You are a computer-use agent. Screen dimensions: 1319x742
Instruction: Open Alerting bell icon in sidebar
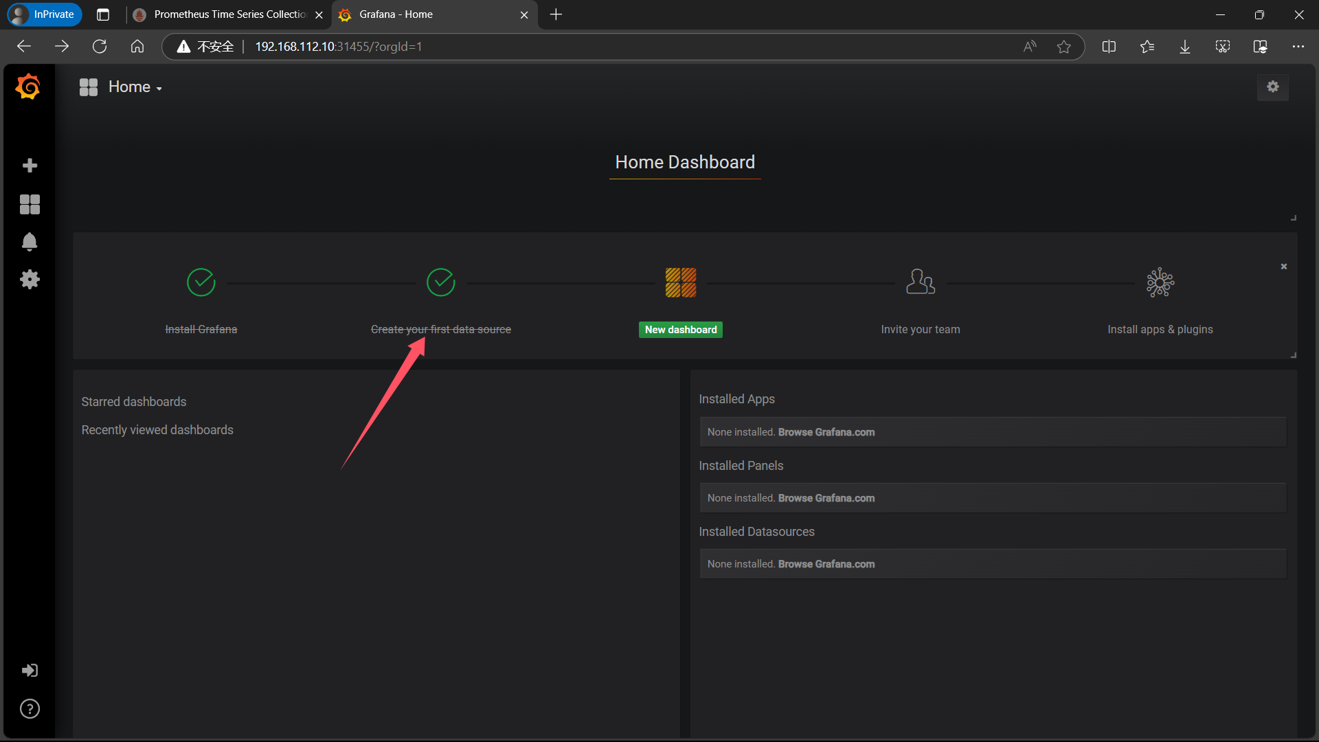click(30, 242)
